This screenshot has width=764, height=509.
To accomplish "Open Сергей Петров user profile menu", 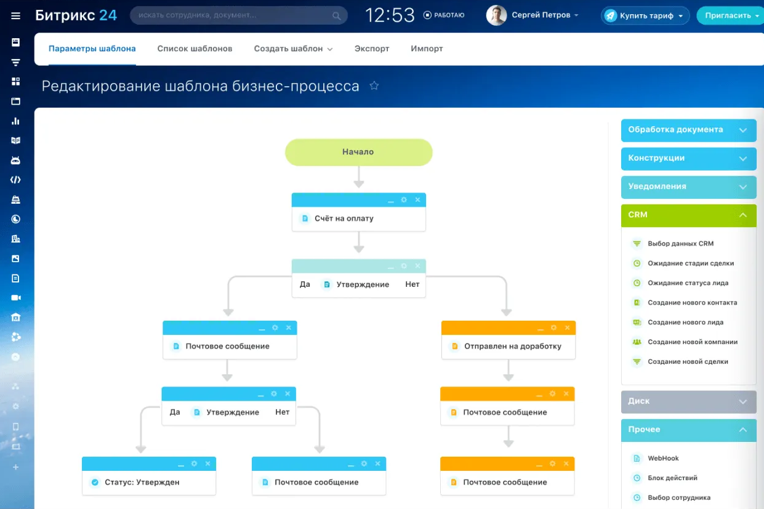I will [533, 15].
